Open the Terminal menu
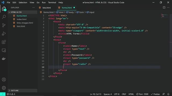Image resolution: width=172 pixels, height=96 pixels. [52, 2]
